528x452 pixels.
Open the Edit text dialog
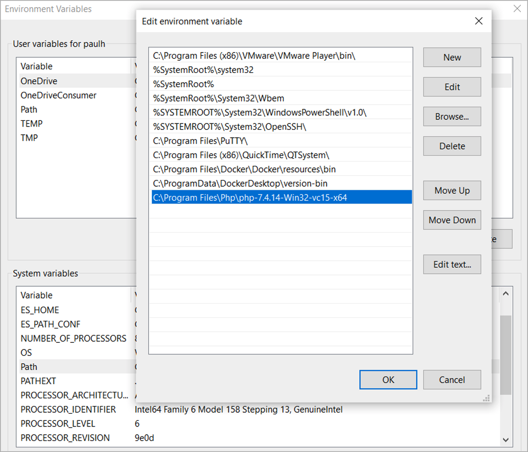[451, 264]
